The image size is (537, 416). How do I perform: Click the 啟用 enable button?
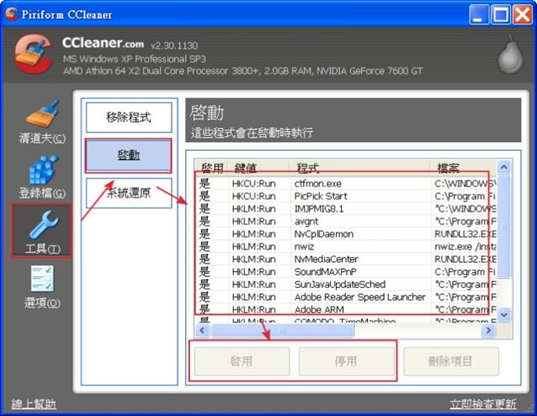point(242,361)
